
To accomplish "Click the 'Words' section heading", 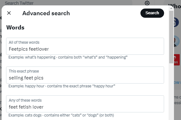I will [x=15, y=28].
